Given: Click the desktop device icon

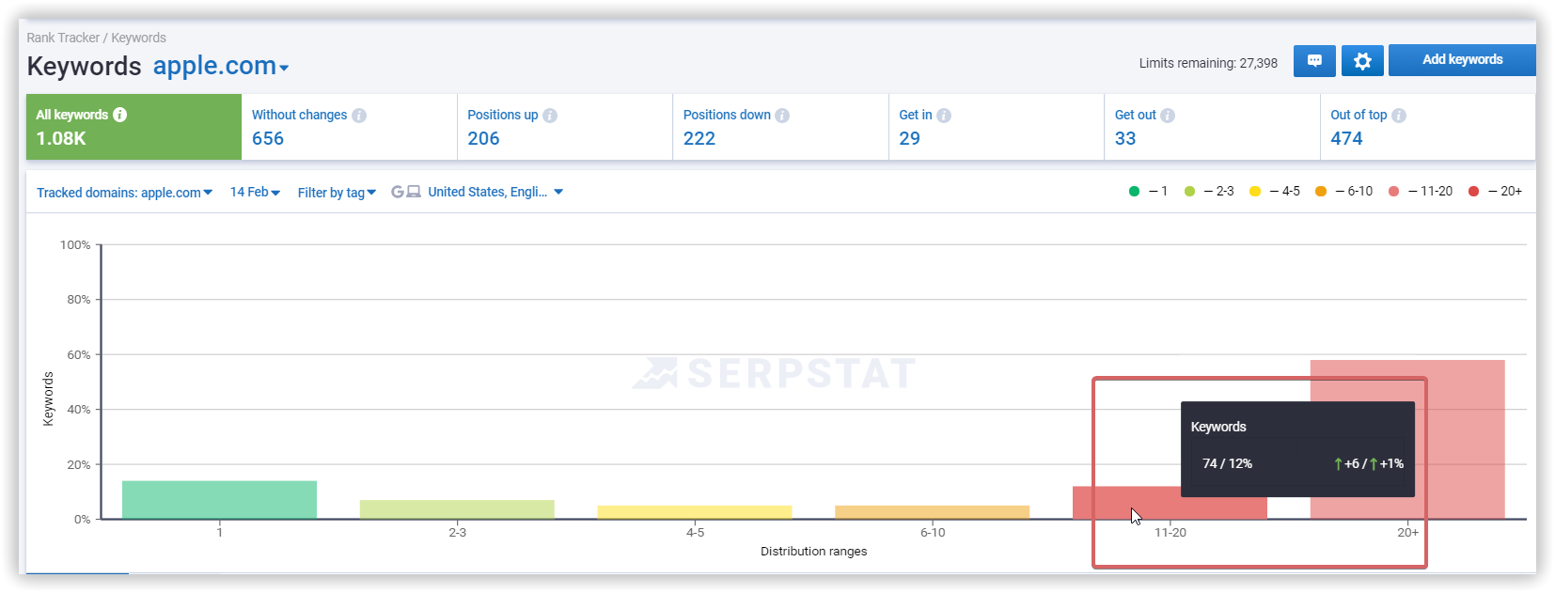Looking at the screenshot, I should point(414,192).
